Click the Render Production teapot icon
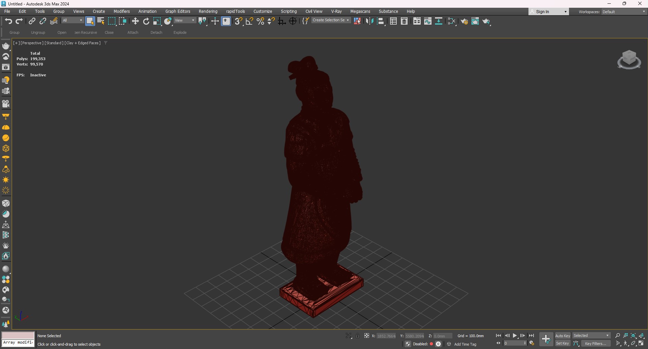Image resolution: width=648 pixels, height=349 pixels. click(x=486, y=21)
